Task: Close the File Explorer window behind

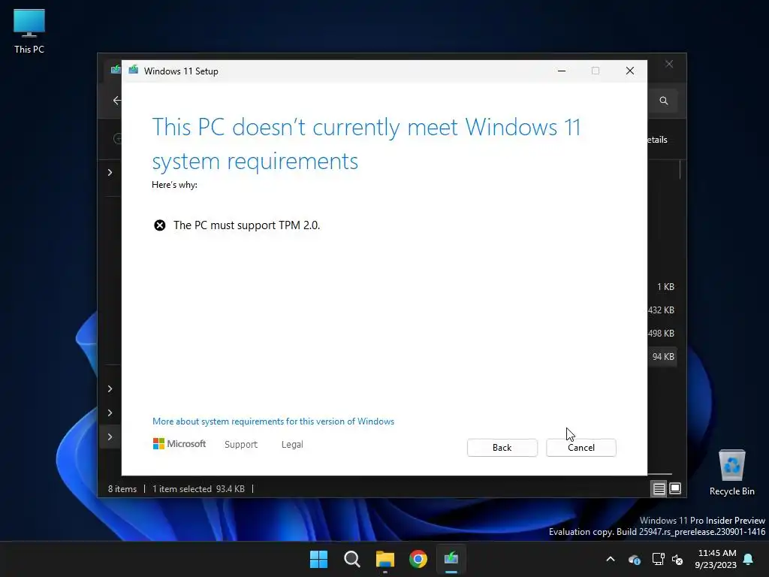Action: 669,65
